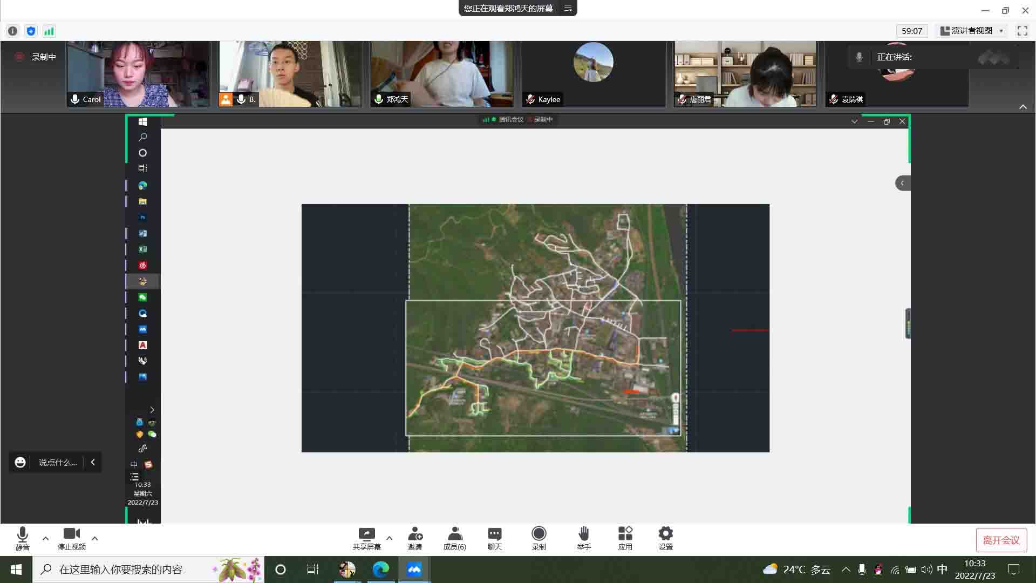Open the blue security shield icon

pyautogui.click(x=31, y=31)
